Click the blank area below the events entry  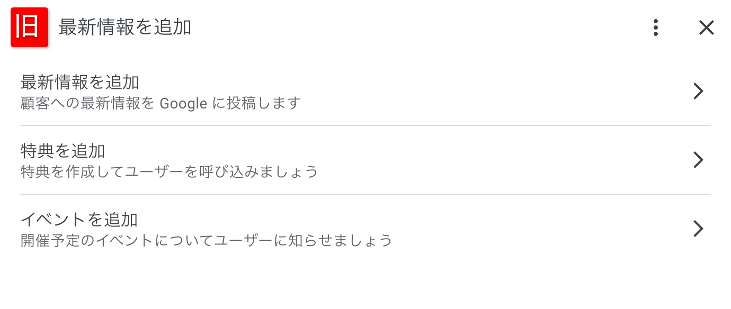365,283
